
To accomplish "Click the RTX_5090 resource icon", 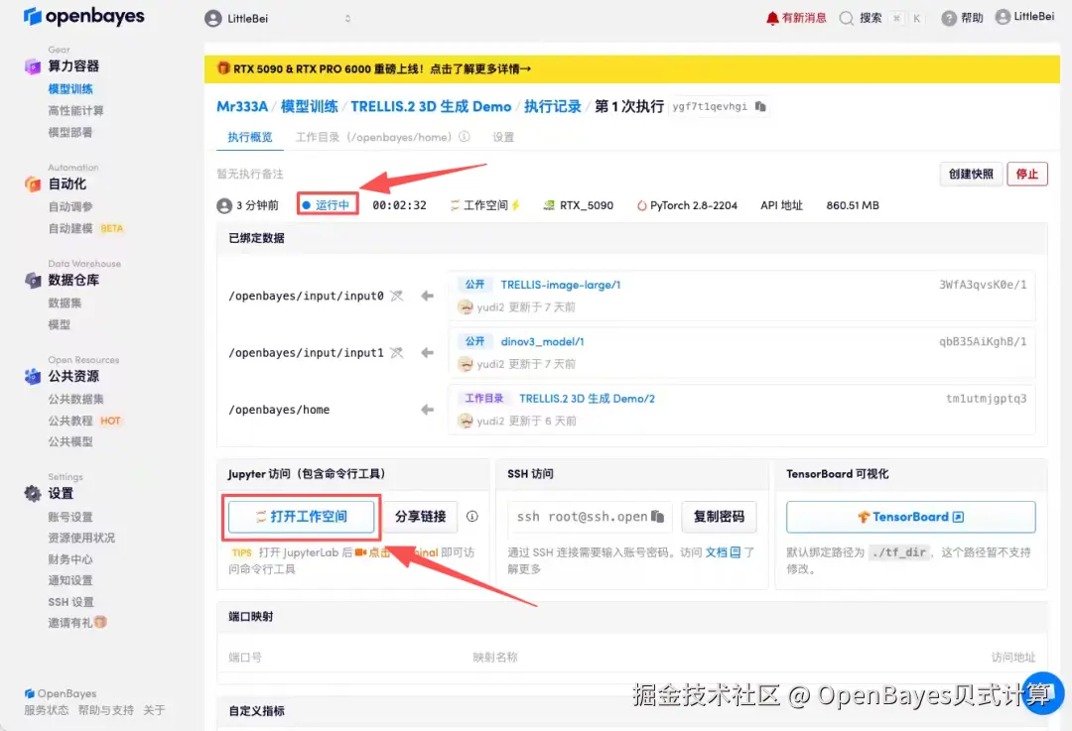I will coord(548,205).
